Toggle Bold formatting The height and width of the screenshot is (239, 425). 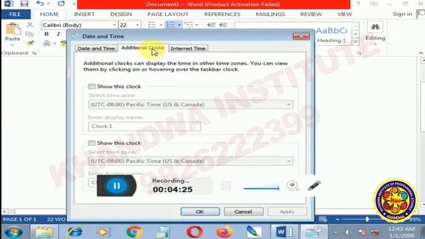[46, 34]
